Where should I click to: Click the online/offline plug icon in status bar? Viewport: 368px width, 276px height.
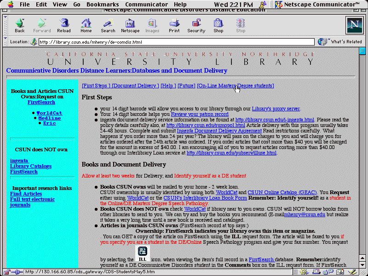point(17,272)
